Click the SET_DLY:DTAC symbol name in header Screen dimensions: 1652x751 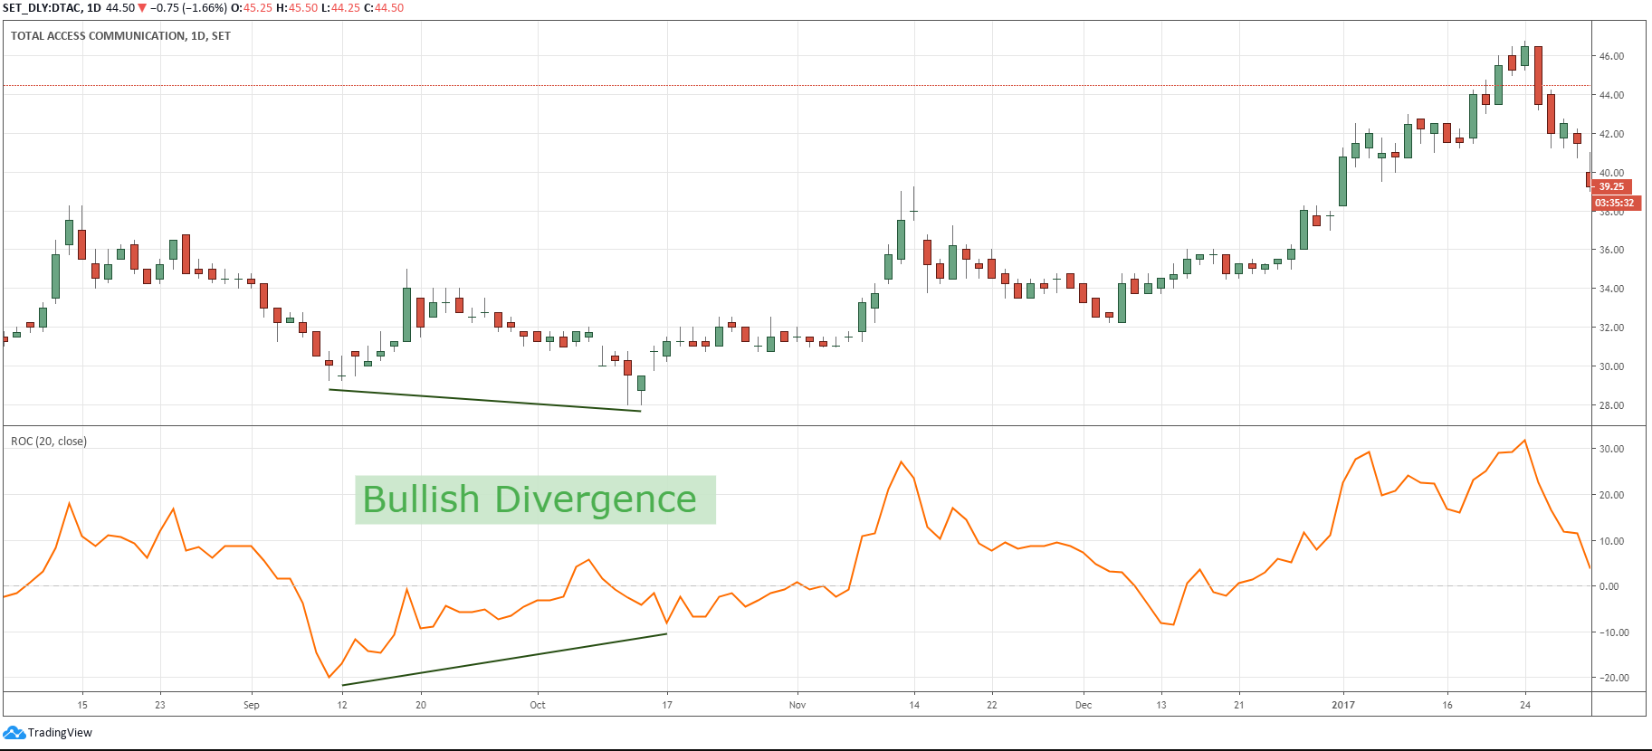[43, 8]
